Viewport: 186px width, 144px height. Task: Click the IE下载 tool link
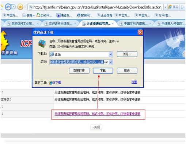[55, 83]
